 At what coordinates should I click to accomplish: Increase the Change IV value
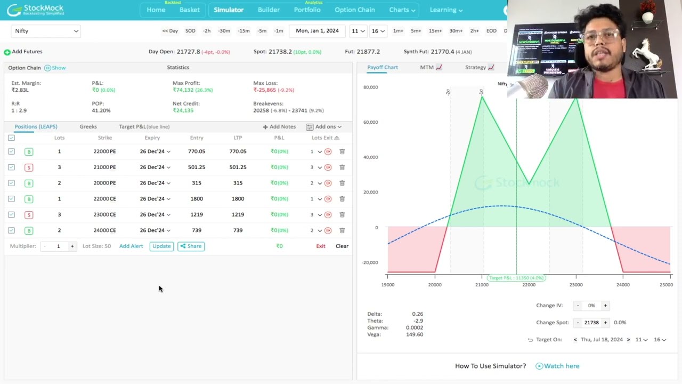(x=605, y=306)
